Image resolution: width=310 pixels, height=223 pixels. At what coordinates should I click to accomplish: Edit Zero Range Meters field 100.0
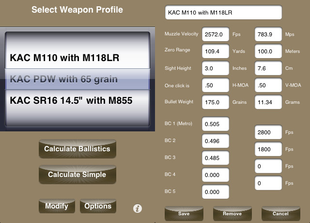(x=268, y=51)
